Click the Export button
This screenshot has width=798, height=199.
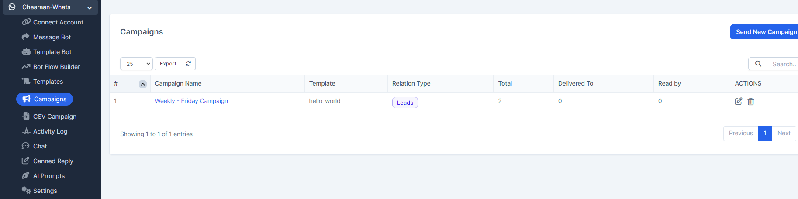pos(168,64)
